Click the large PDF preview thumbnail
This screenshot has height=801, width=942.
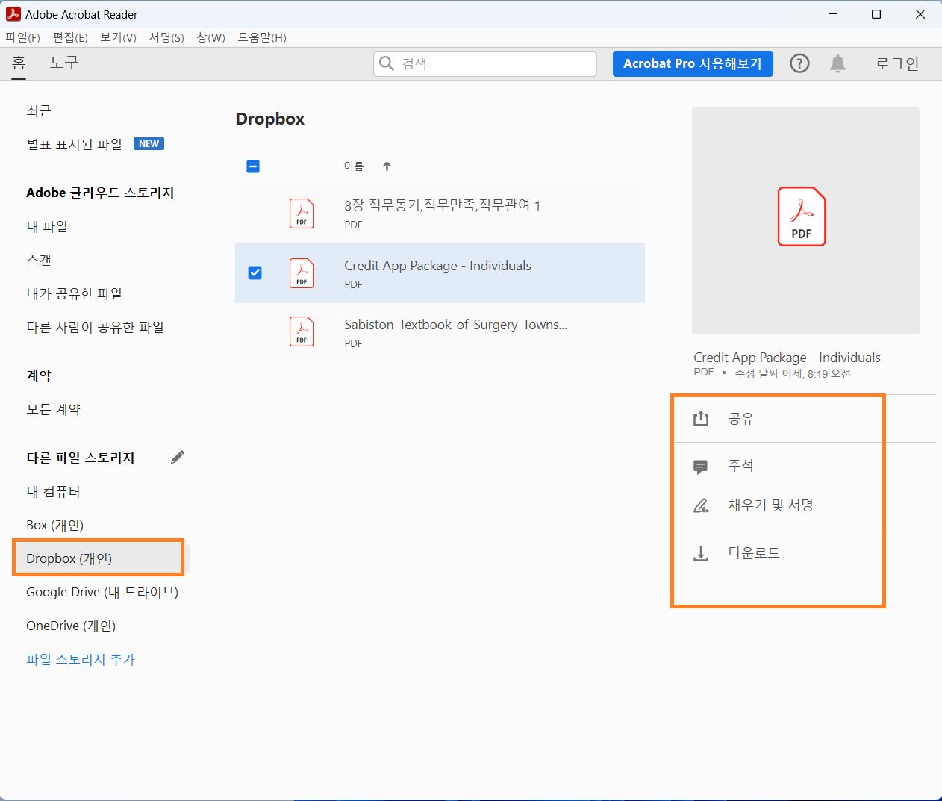tap(805, 219)
